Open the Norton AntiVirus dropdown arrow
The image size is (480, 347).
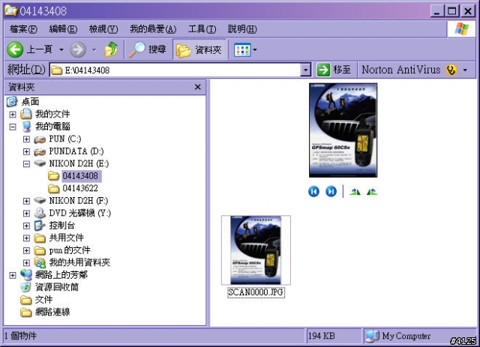(x=465, y=70)
